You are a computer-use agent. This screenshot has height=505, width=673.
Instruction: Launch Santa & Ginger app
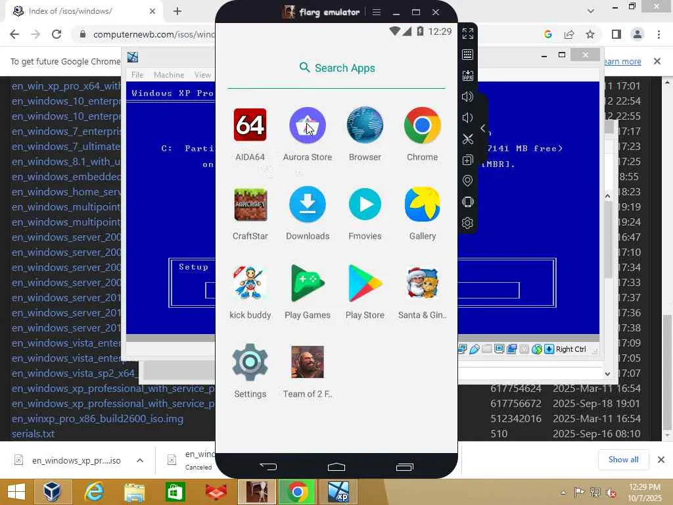point(423,283)
